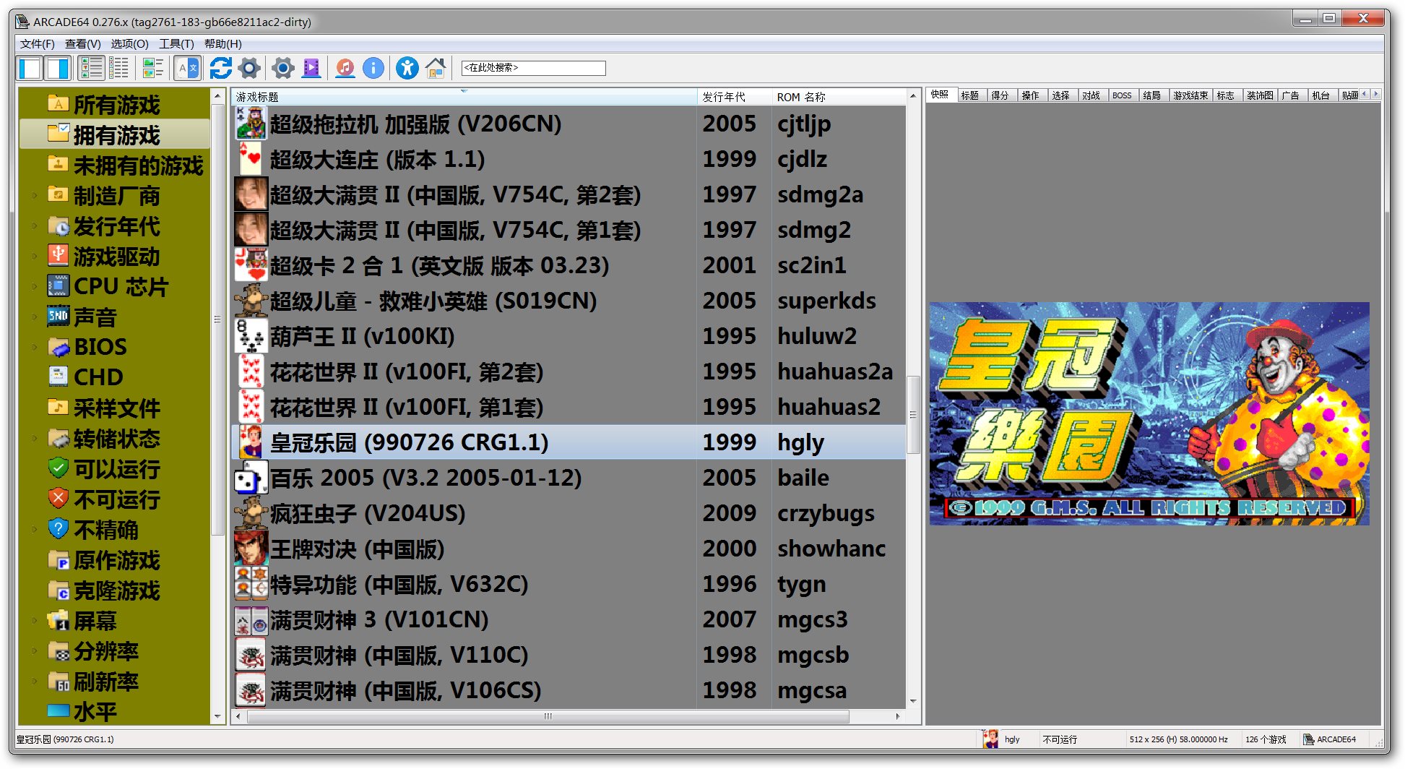
Task: Expand the 声音 tree node
Action: [34, 317]
